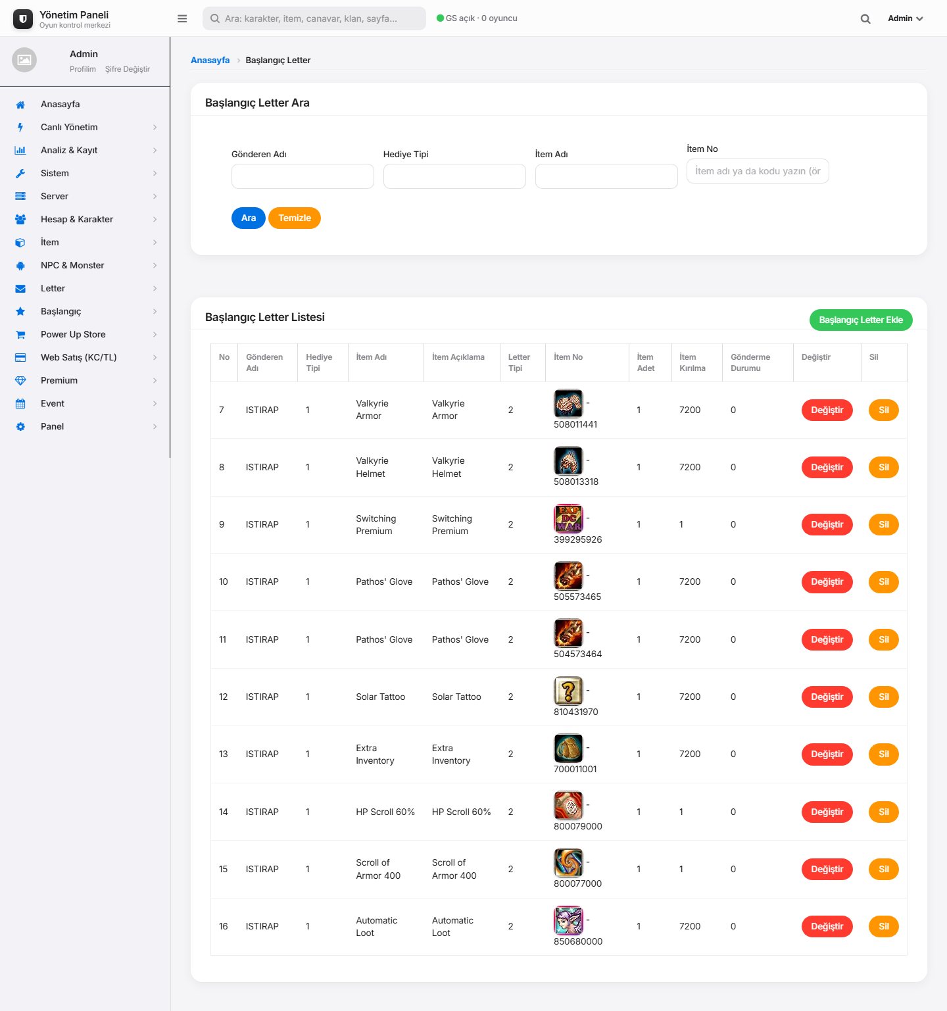Click the Premium diamond icon

tap(20, 381)
